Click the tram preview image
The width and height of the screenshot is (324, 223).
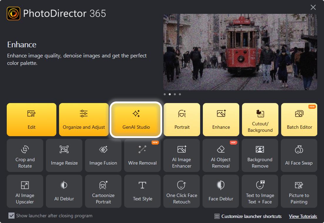240,52
